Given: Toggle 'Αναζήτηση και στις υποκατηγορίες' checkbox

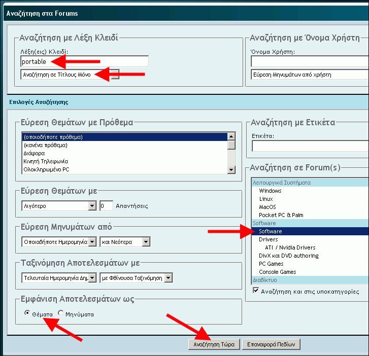Looking at the screenshot, I should tap(256, 291).
